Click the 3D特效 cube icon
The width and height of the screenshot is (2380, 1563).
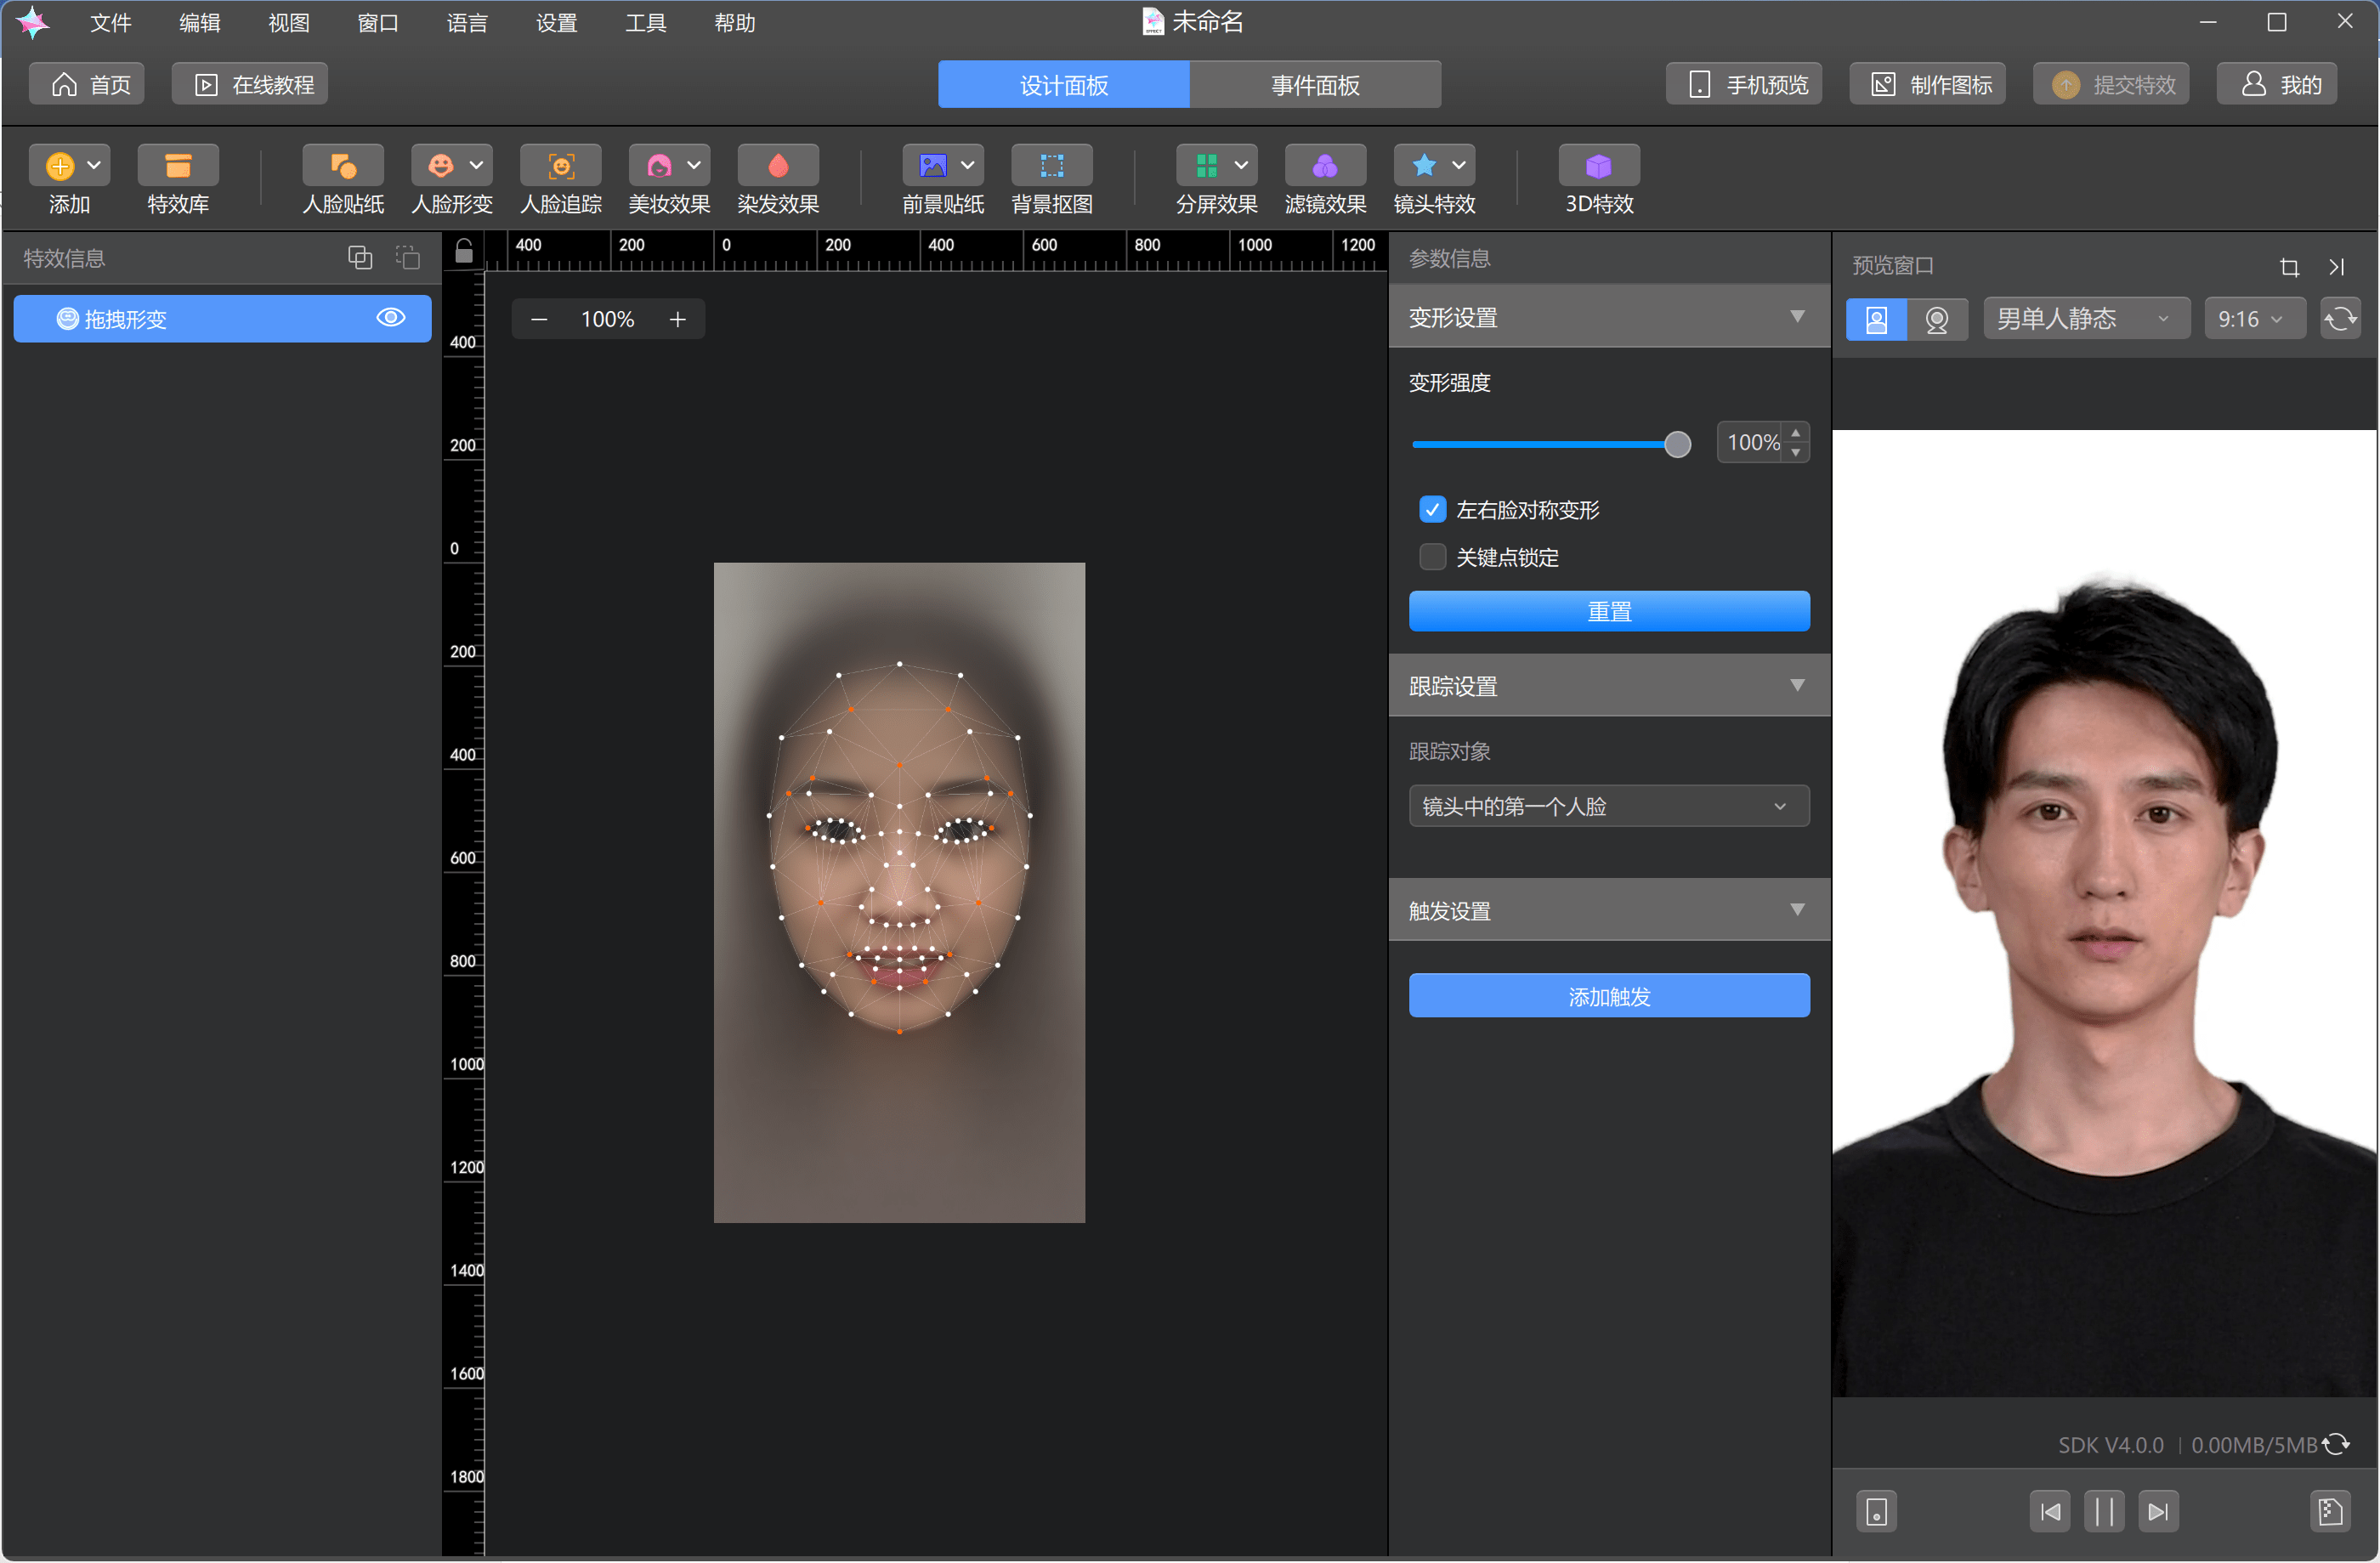[1597, 166]
